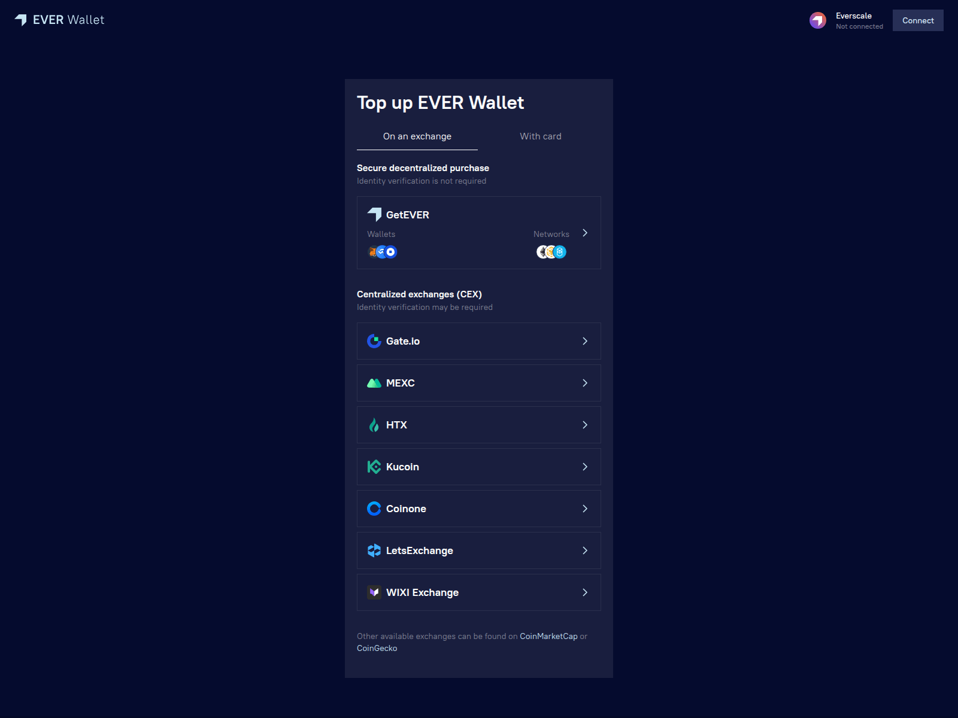This screenshot has width=958, height=718.
Task: Open MEXC via its right chevron
Action: (585, 383)
